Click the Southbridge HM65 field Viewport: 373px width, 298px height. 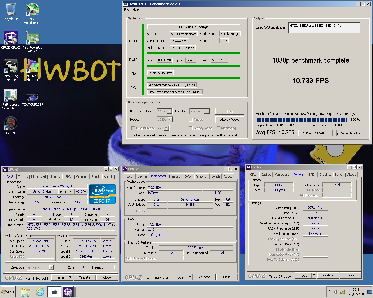tap(190, 205)
